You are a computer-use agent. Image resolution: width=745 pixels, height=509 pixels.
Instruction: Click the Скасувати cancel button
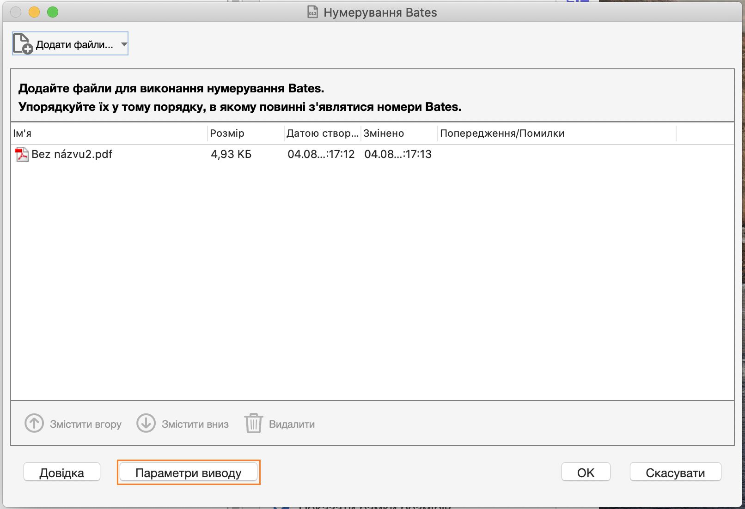coord(675,473)
